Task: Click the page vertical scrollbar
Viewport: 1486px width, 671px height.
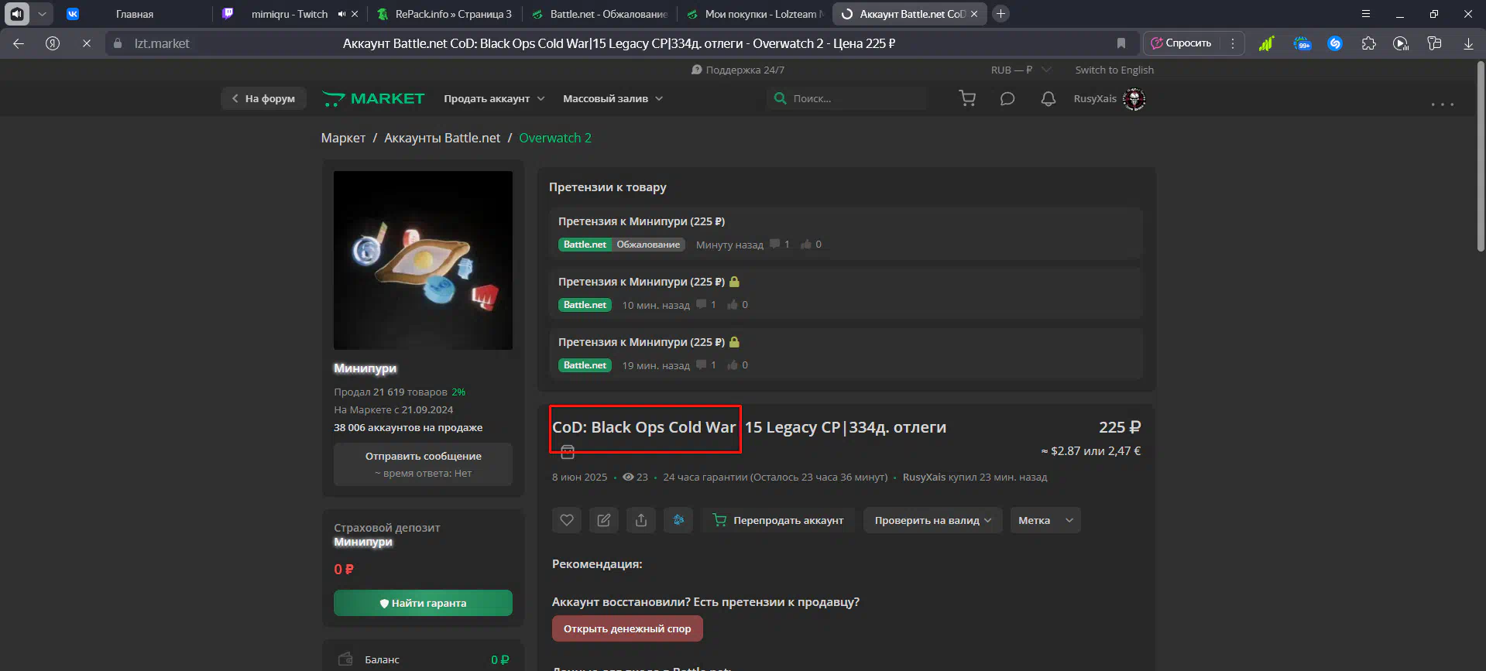Action: (1481, 155)
